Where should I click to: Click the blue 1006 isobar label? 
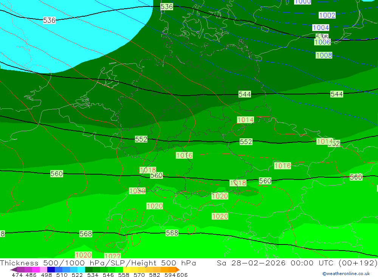[x=322, y=42]
